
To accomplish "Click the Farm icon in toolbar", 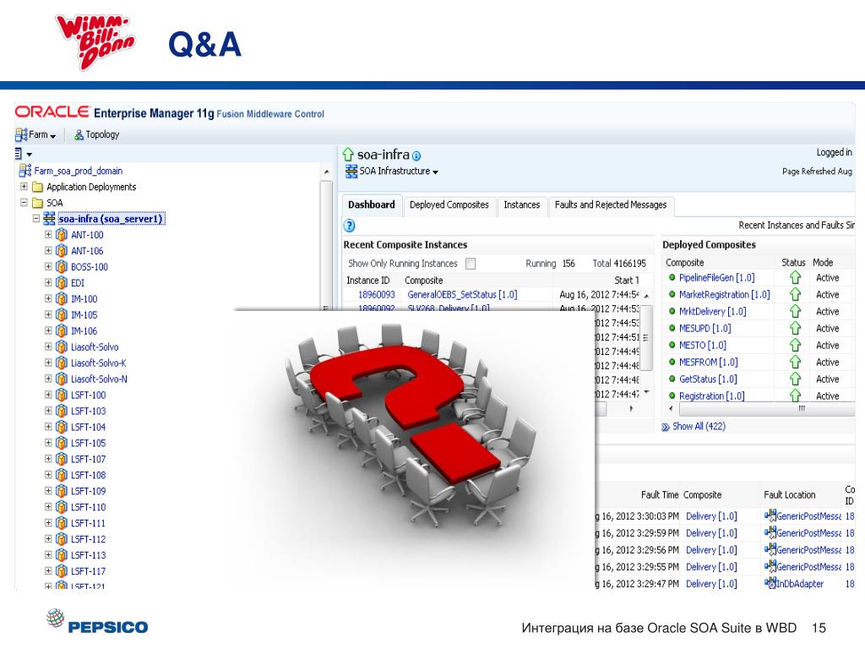I will [21, 134].
